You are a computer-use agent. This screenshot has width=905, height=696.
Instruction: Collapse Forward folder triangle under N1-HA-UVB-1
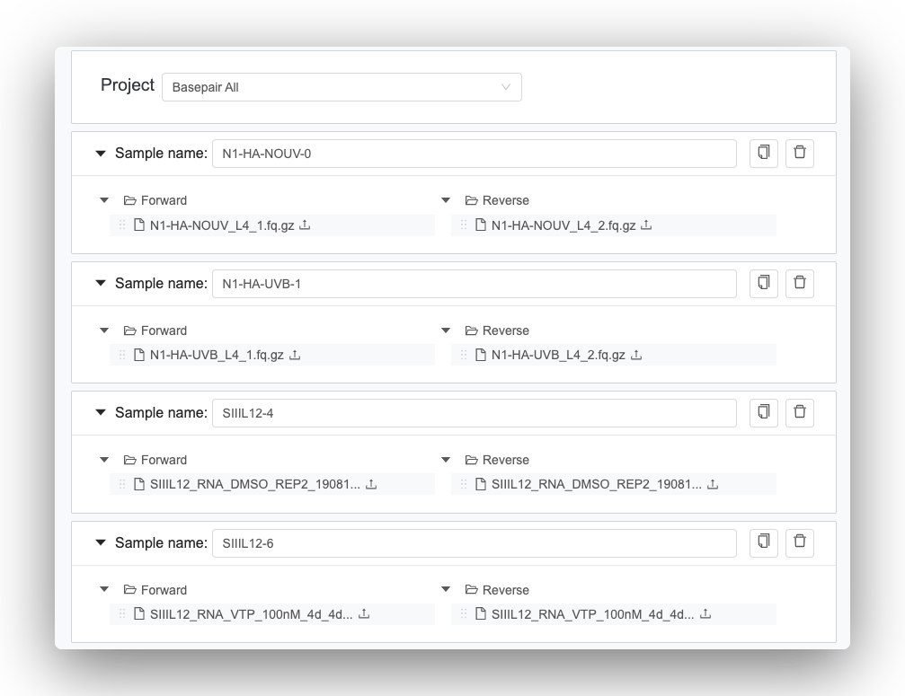(x=104, y=330)
